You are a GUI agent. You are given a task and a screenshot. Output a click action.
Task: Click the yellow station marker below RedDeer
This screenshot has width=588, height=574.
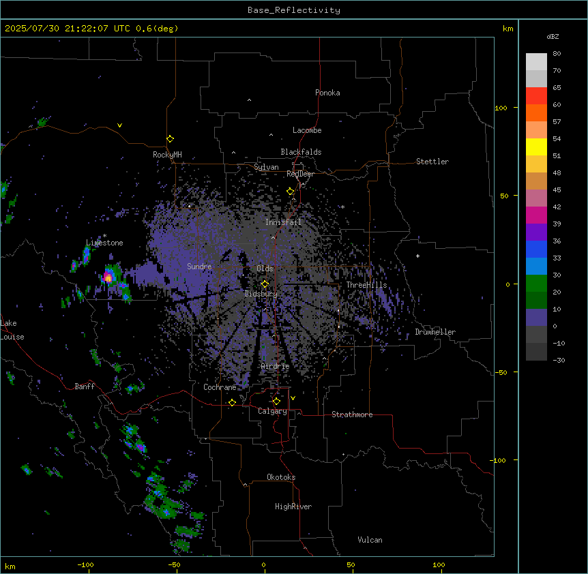pyautogui.click(x=290, y=192)
